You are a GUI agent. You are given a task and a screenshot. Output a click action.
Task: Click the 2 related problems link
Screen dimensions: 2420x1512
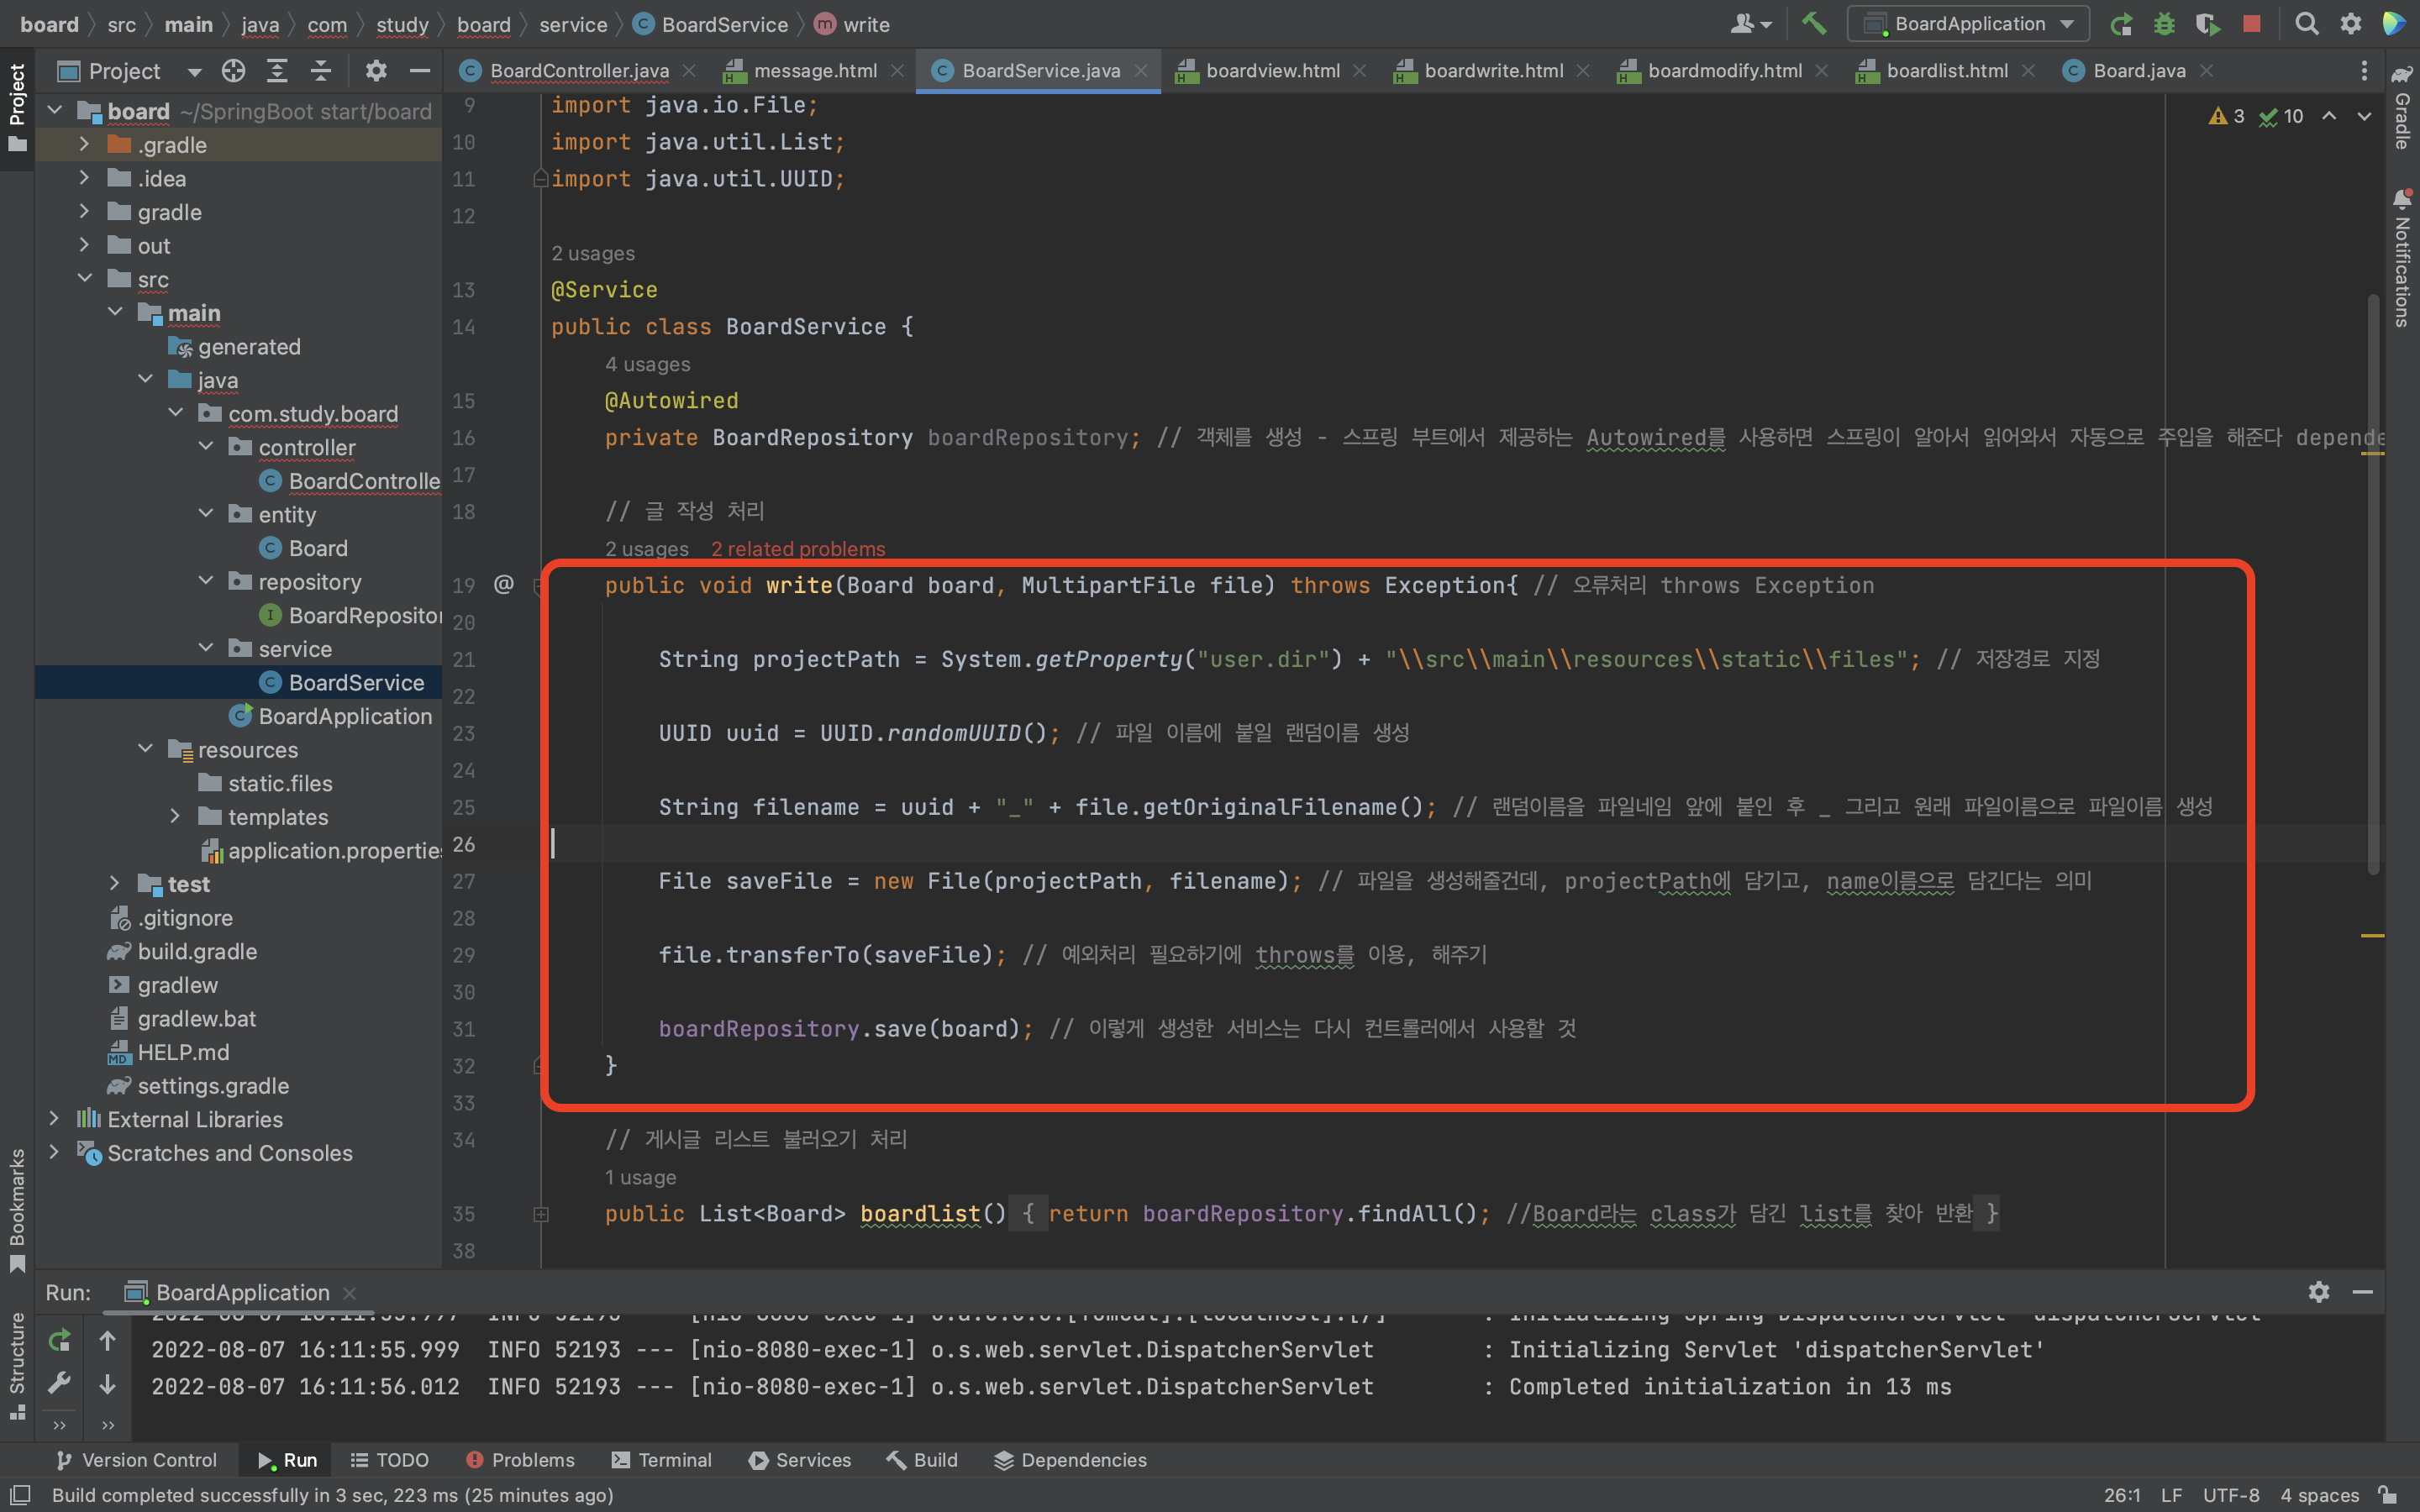pyautogui.click(x=798, y=549)
